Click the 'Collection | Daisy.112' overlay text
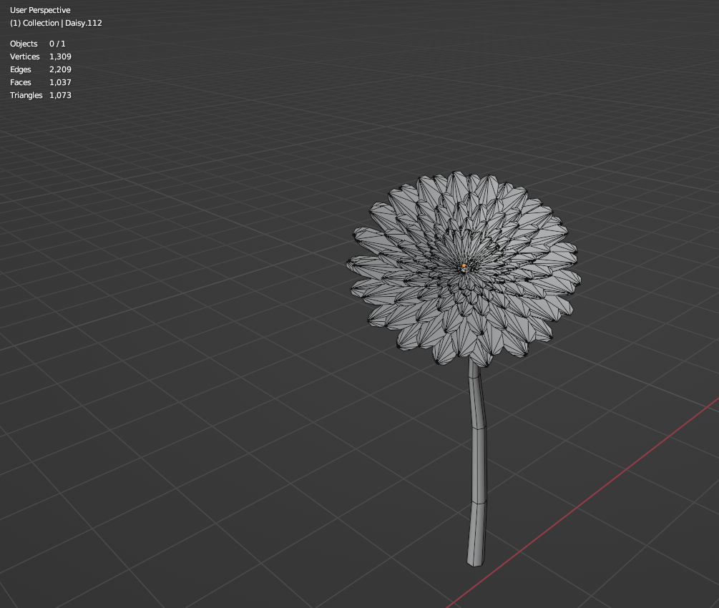Screen dimensions: 719x608 [62, 23]
